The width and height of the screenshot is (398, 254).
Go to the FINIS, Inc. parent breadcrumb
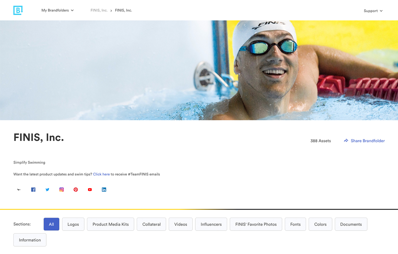(99, 11)
